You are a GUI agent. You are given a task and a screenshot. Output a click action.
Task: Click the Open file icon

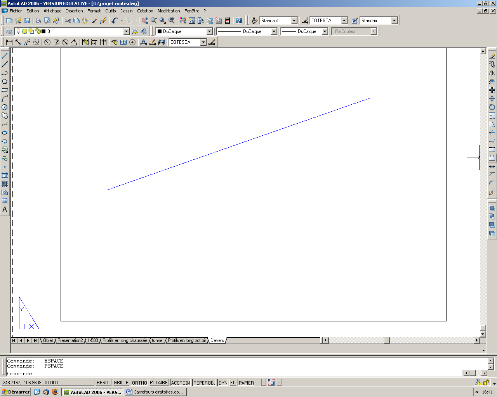point(18,21)
